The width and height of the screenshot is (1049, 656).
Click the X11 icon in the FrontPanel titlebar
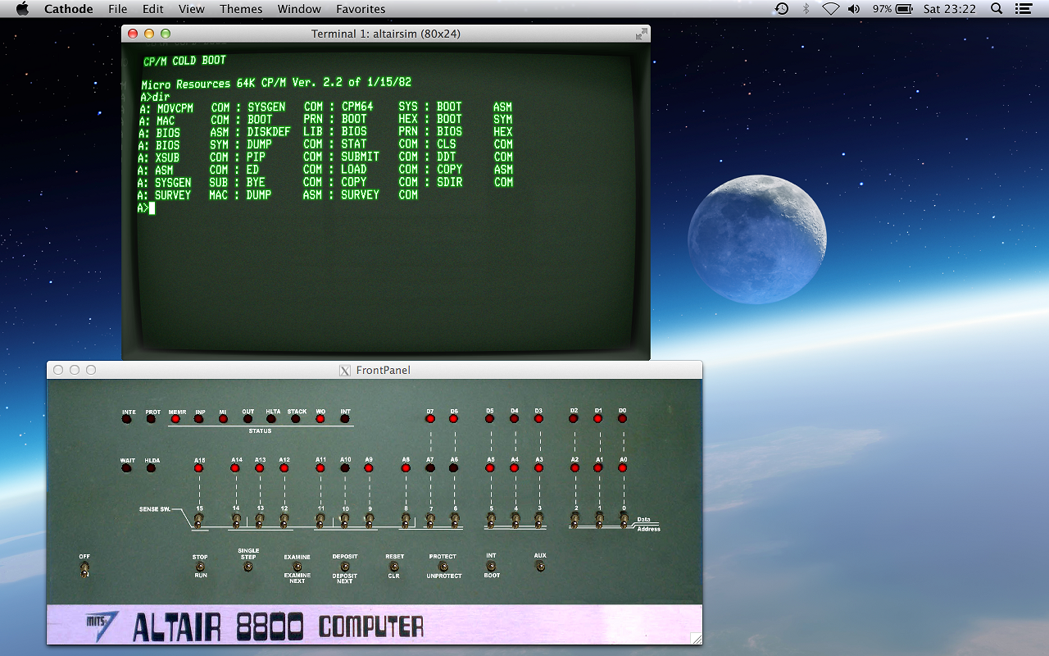tap(344, 370)
